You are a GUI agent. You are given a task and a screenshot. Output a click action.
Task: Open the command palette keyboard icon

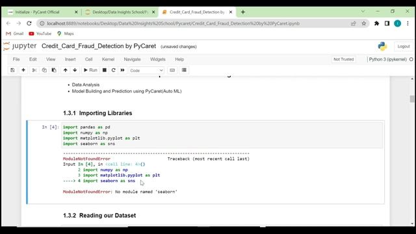[172, 70]
